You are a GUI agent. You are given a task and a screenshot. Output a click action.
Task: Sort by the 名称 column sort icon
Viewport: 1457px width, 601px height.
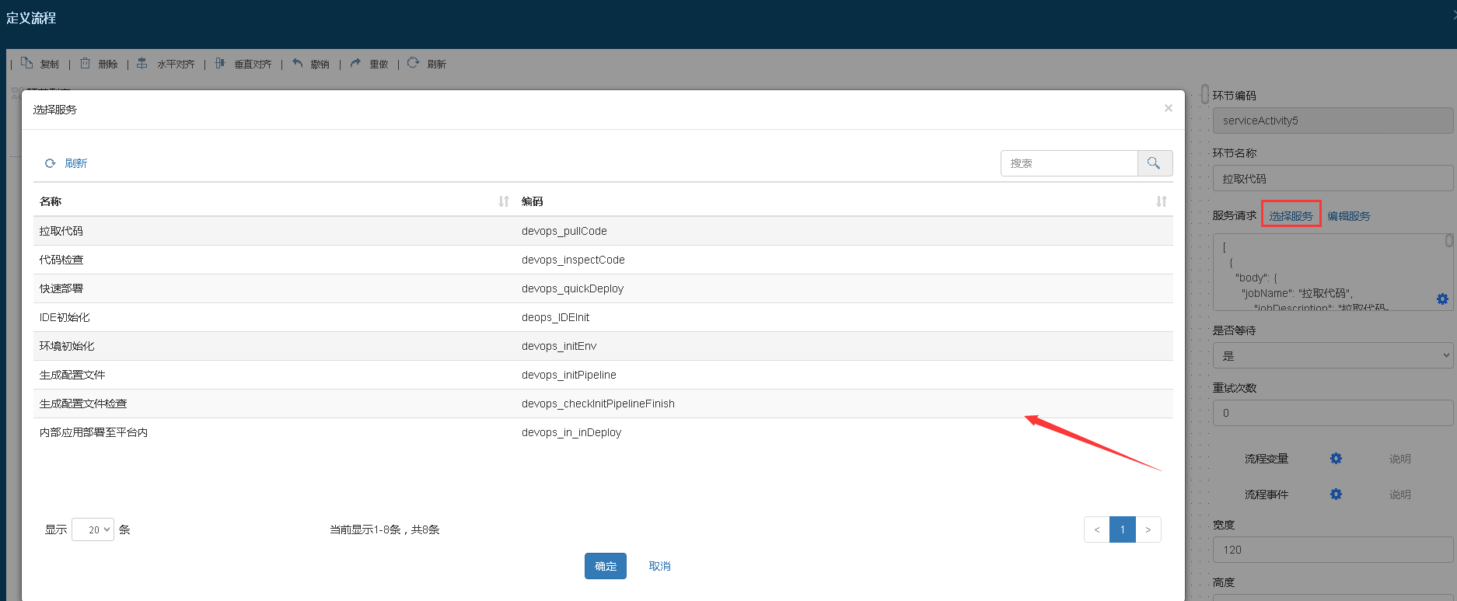click(x=504, y=201)
